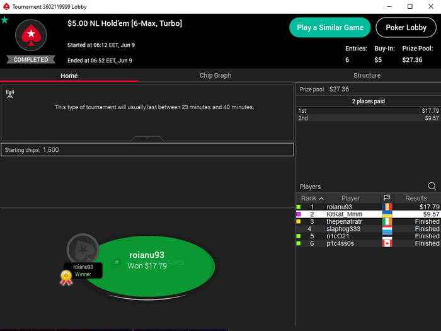441x331 pixels.
Task: Sort the list by Results column
Action: pos(417,198)
